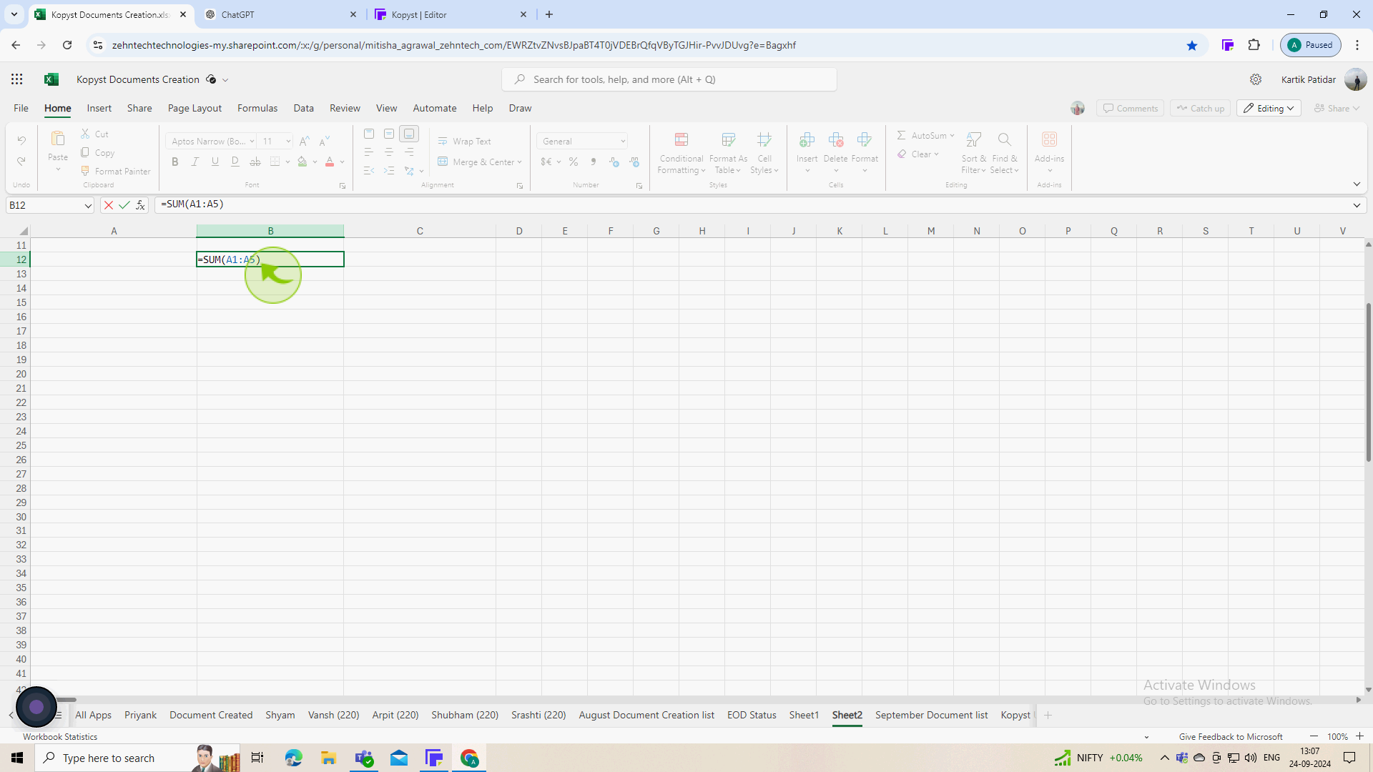Click the Center horizontal alignment icon

pyautogui.click(x=389, y=152)
